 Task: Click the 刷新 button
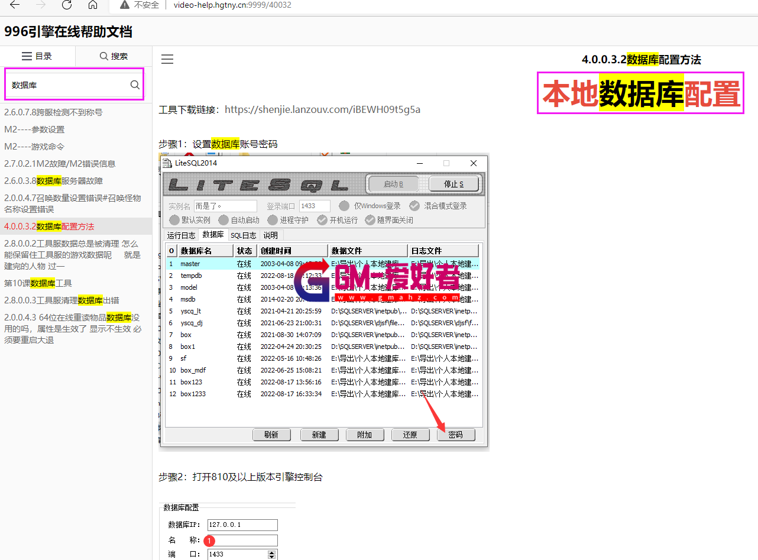pyautogui.click(x=272, y=435)
